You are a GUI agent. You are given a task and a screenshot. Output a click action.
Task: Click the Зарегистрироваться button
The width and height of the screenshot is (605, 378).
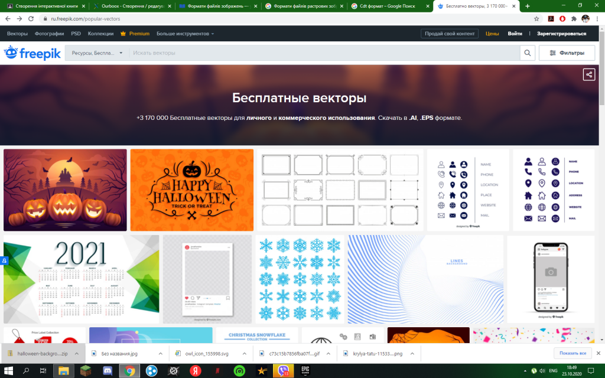(561, 34)
